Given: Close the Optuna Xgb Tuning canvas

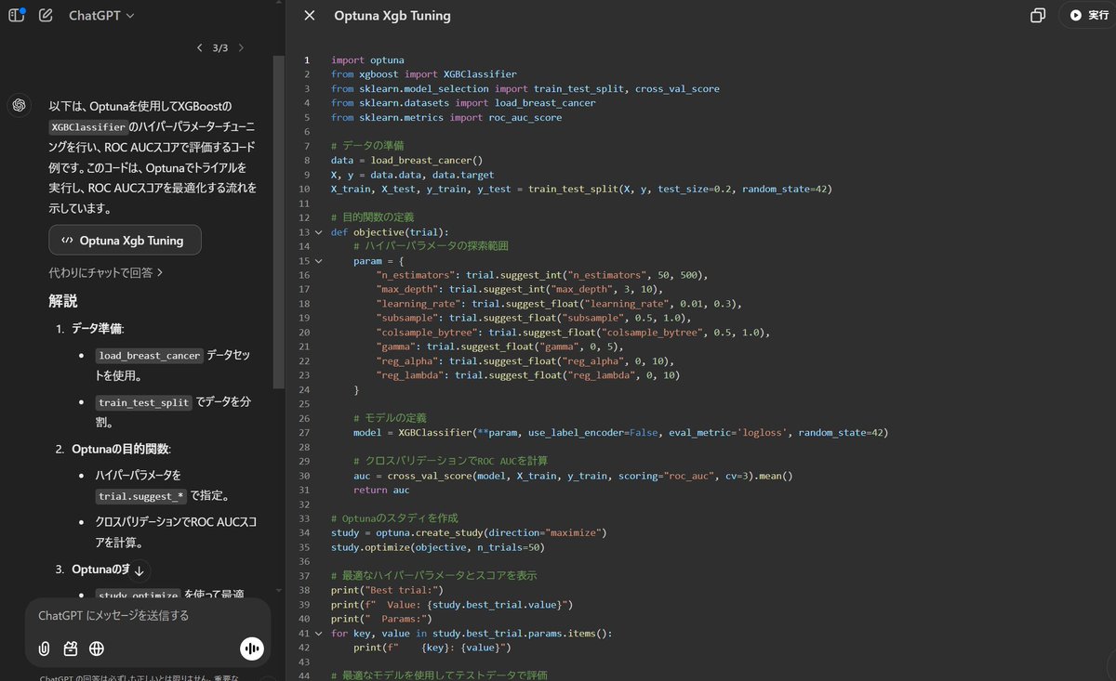Looking at the screenshot, I should pyautogui.click(x=309, y=16).
